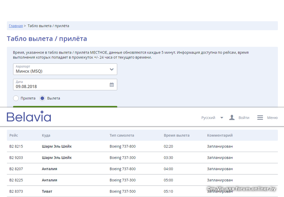
Task: Click the Комментарий column header
Action: 220,135
